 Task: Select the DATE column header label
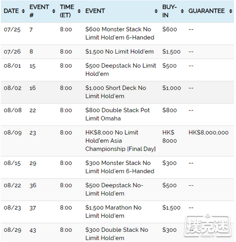tap(11, 11)
